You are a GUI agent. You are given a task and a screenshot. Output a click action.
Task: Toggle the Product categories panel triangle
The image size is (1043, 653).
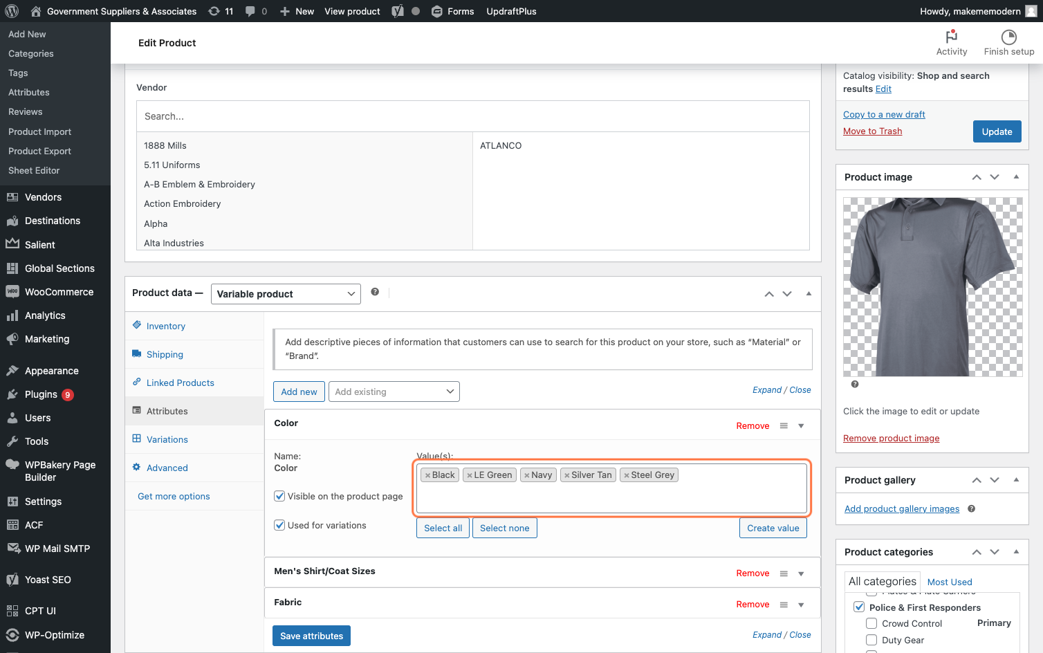[1016, 551]
